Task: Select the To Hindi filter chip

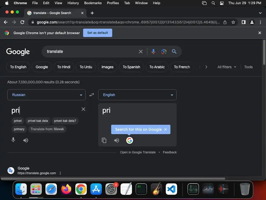Action: [64, 67]
